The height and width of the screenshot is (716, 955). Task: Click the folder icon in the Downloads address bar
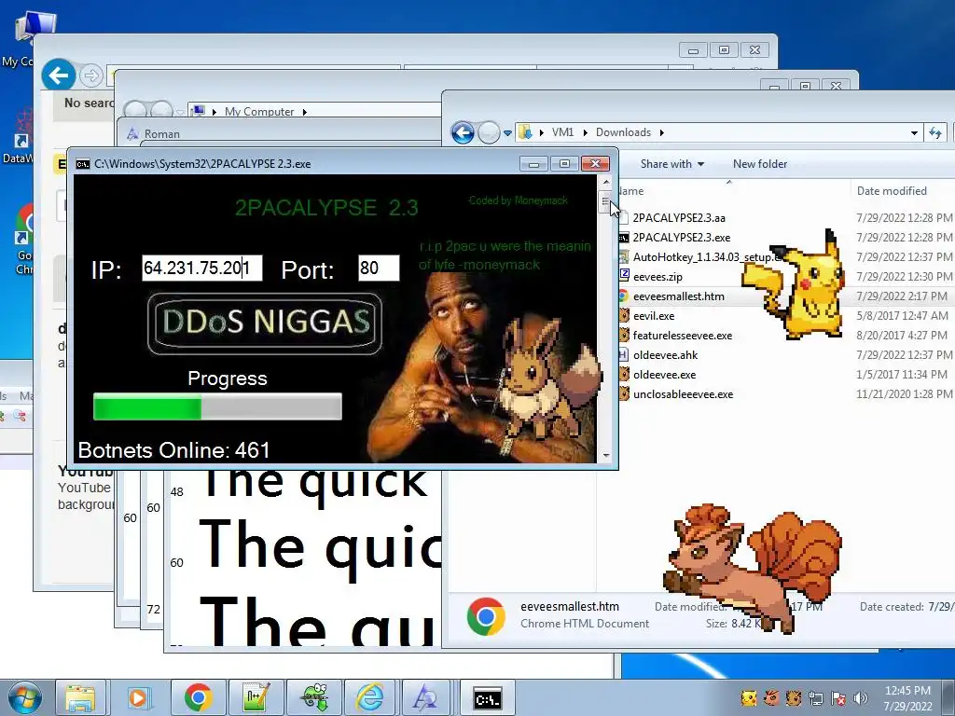[x=525, y=132]
